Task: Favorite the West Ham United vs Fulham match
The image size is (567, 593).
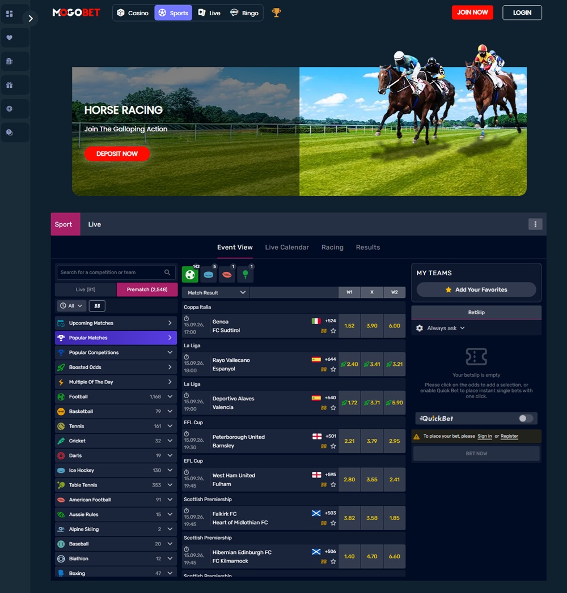Action: tap(333, 484)
